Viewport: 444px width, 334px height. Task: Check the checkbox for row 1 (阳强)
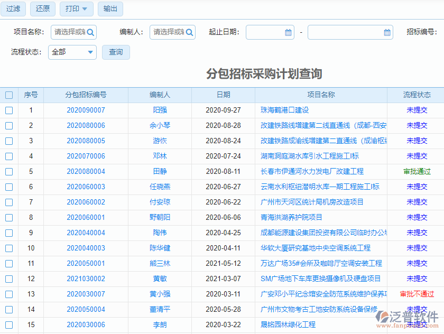(8, 110)
